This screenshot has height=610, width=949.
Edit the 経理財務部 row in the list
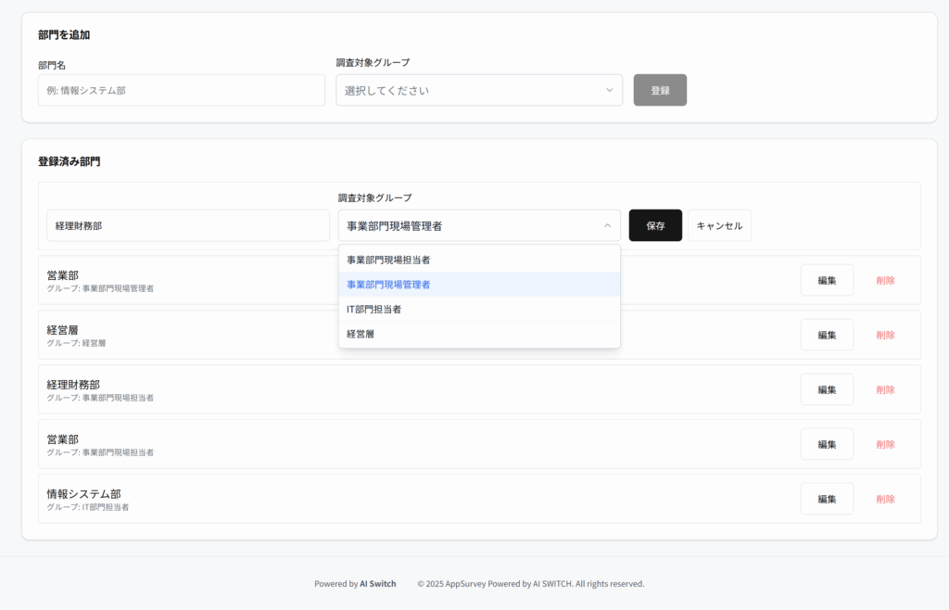coord(827,389)
